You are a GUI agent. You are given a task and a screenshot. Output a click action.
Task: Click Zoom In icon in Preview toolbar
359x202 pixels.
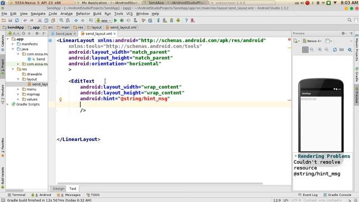[x=320, y=49]
